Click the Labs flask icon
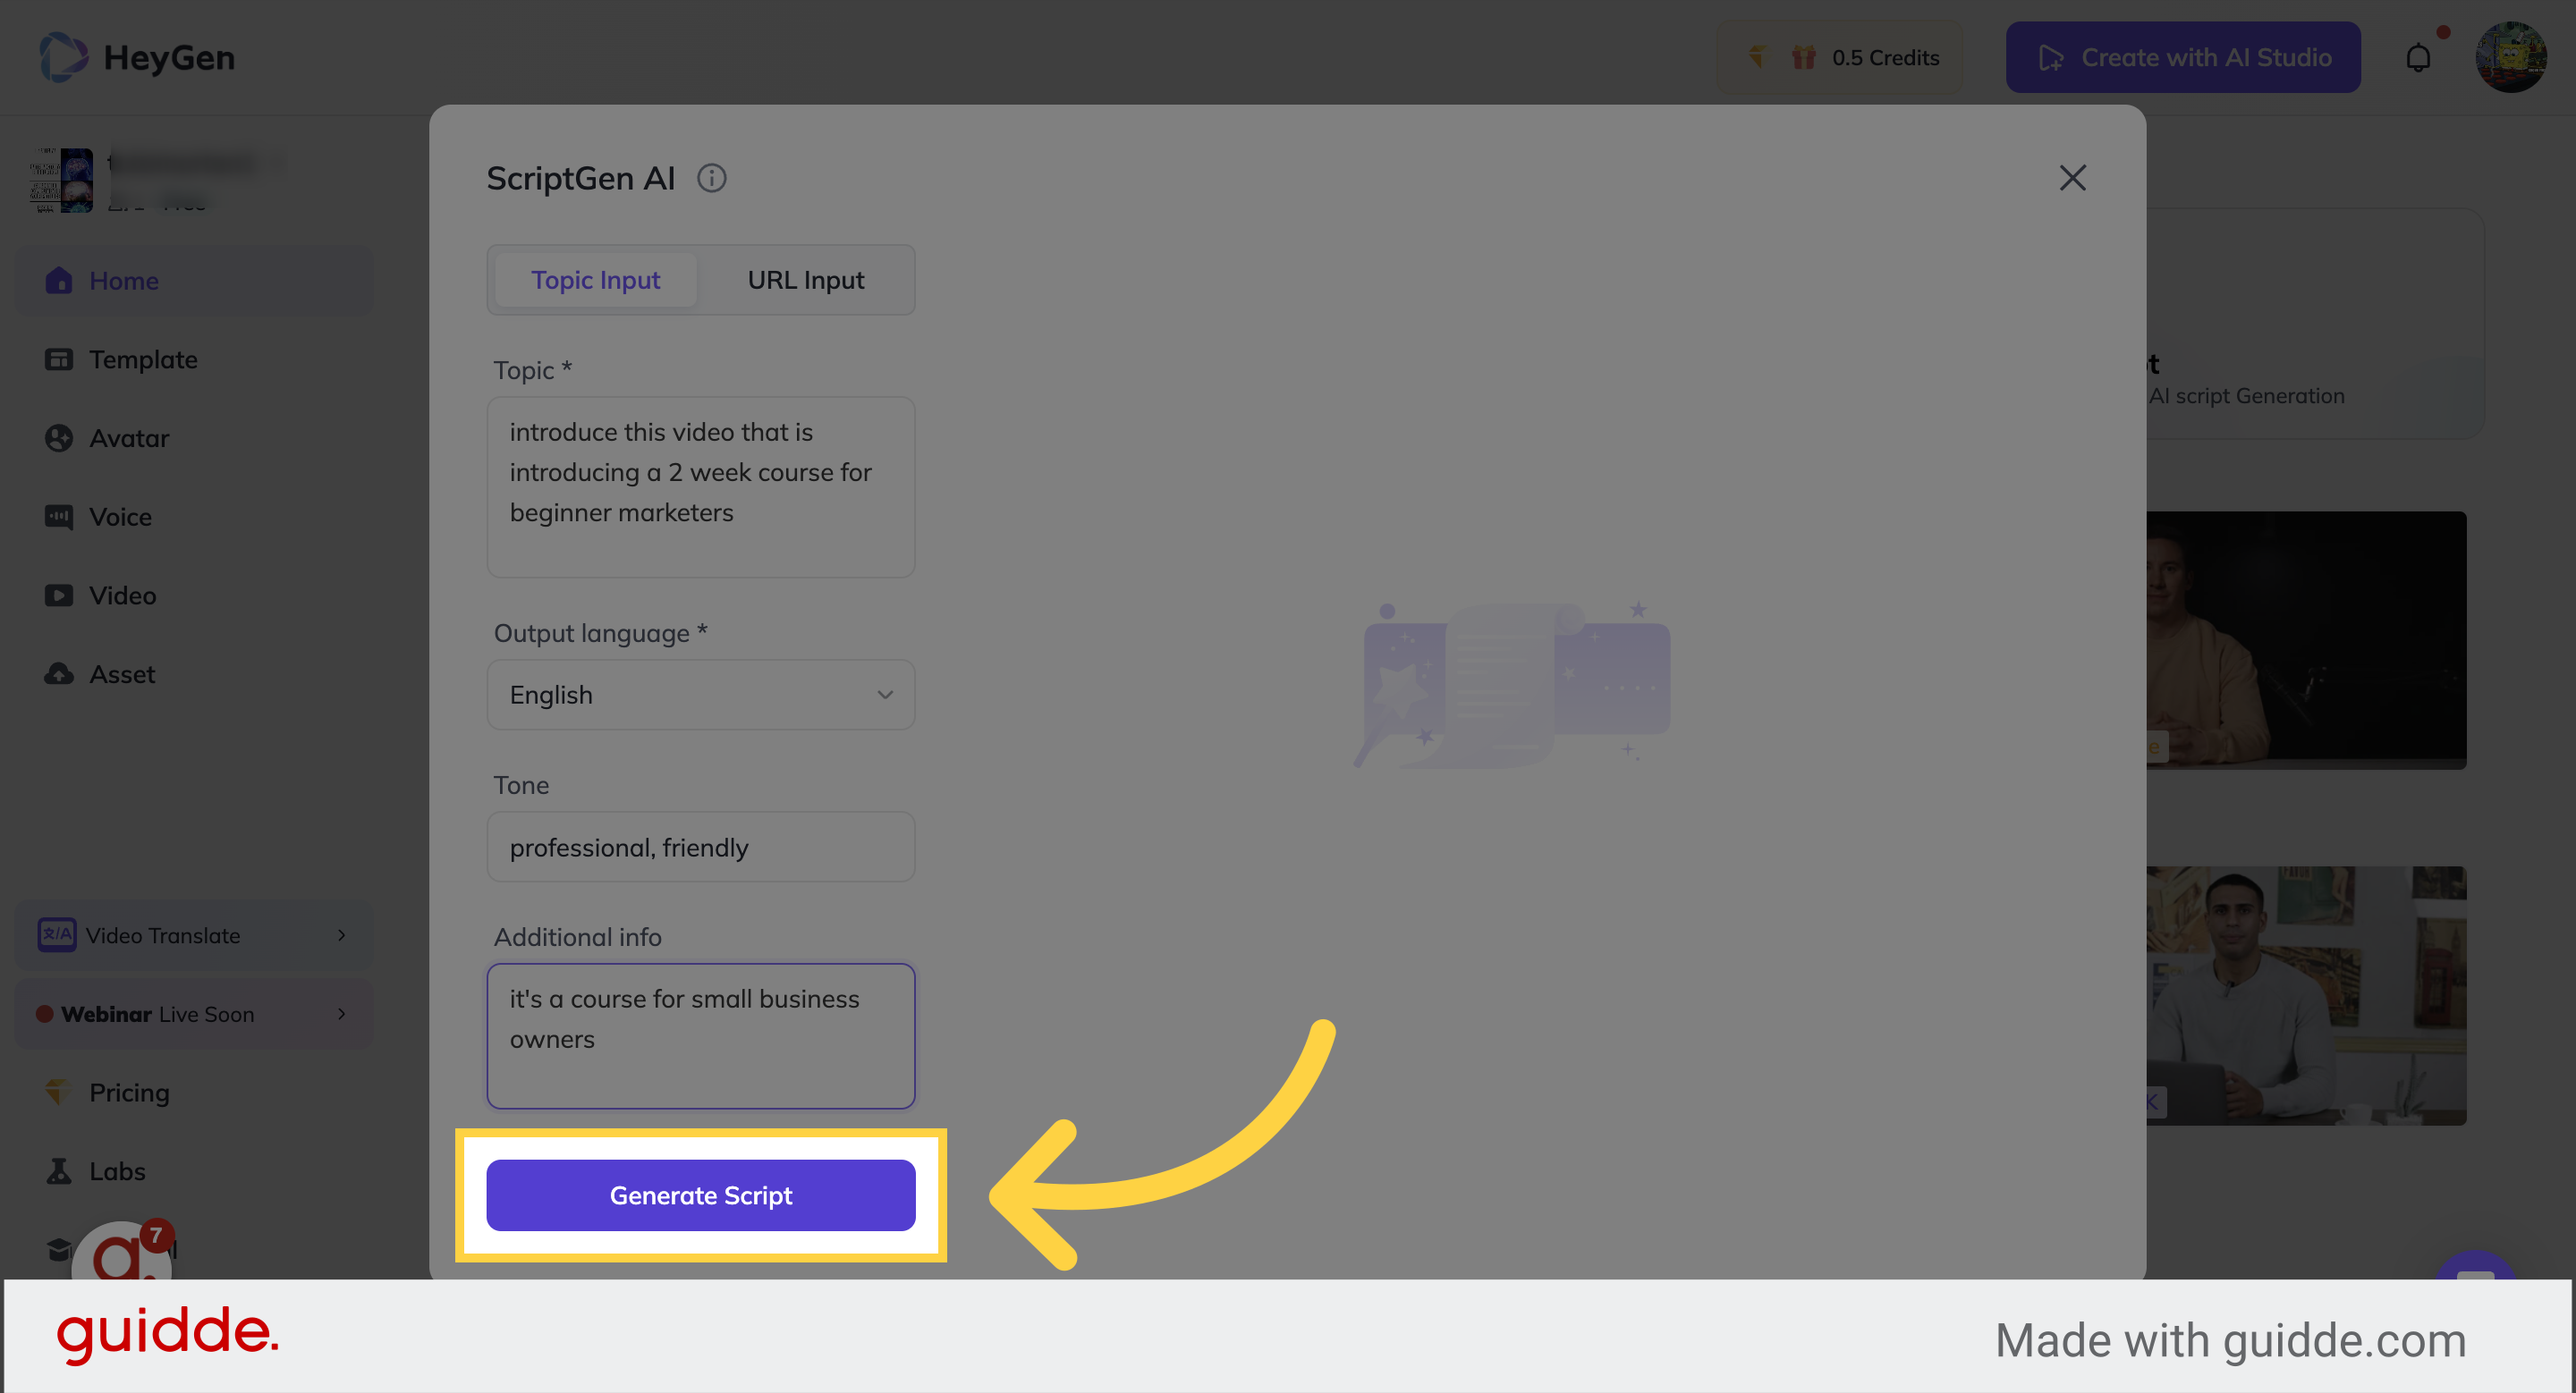The width and height of the screenshot is (2576, 1393). pyautogui.click(x=59, y=1170)
